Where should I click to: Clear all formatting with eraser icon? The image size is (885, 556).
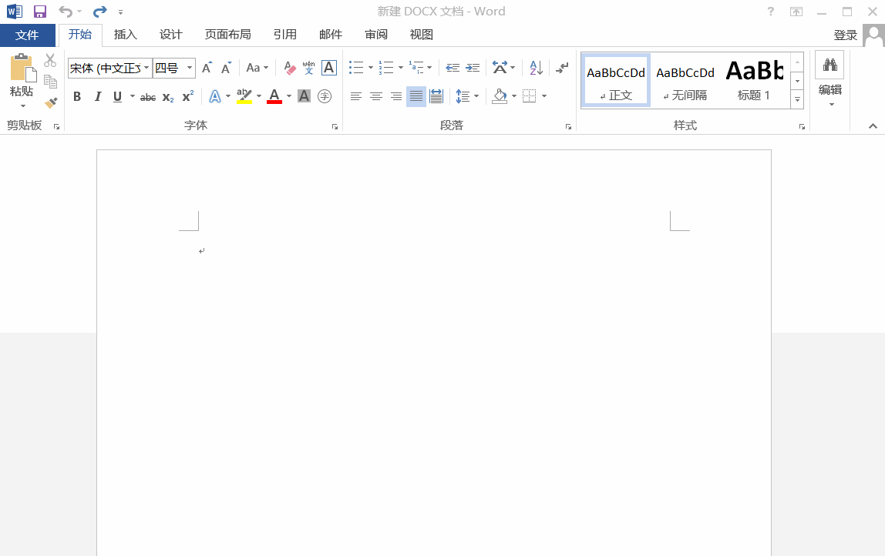pos(290,68)
